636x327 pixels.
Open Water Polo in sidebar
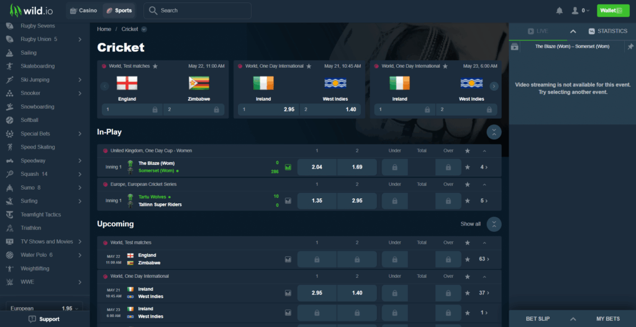tap(44, 255)
